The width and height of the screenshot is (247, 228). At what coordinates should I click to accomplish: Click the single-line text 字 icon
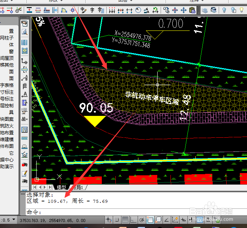pos(92,11)
